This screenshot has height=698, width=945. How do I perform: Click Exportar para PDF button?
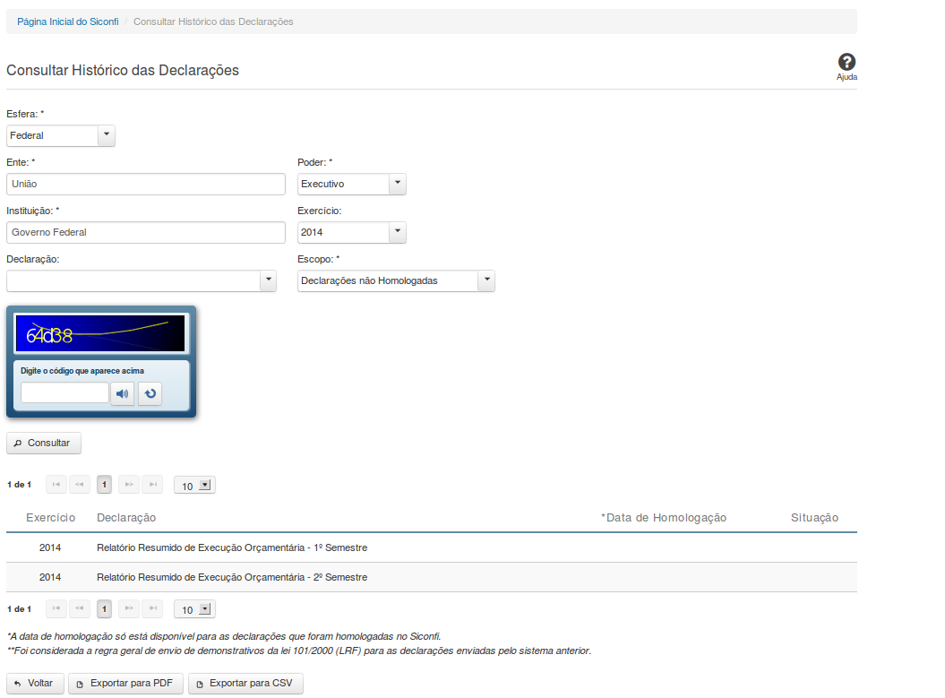coord(126,684)
